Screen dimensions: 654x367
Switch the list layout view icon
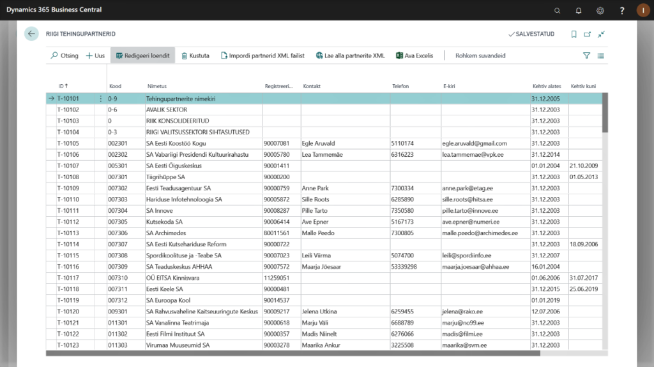pos(601,55)
